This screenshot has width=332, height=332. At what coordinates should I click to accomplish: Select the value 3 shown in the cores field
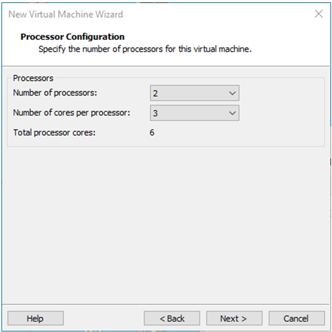[155, 113]
